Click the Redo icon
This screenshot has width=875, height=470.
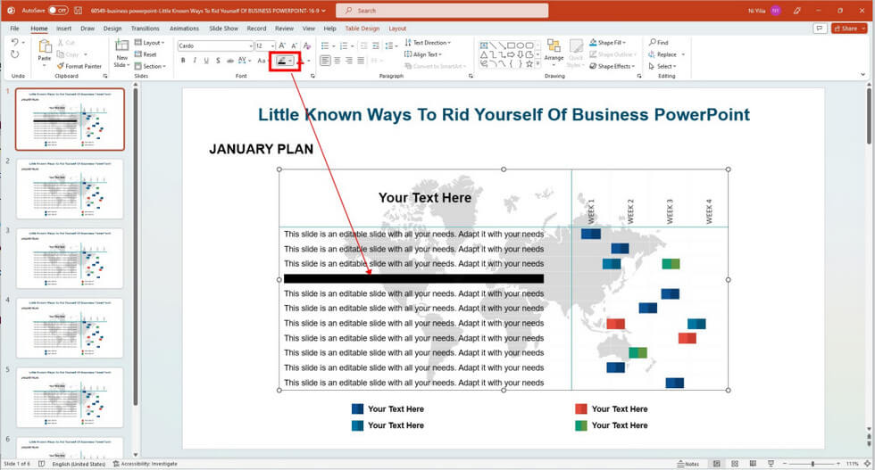(15, 54)
